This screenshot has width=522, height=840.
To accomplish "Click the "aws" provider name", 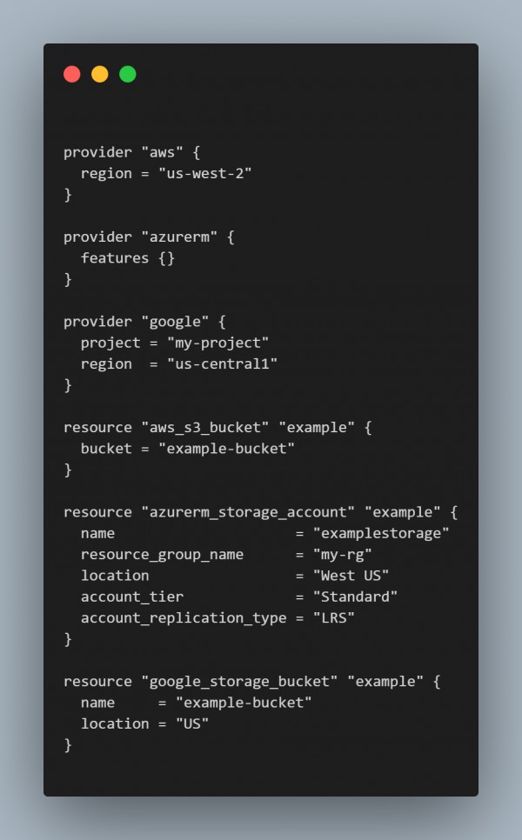I will coord(162,152).
